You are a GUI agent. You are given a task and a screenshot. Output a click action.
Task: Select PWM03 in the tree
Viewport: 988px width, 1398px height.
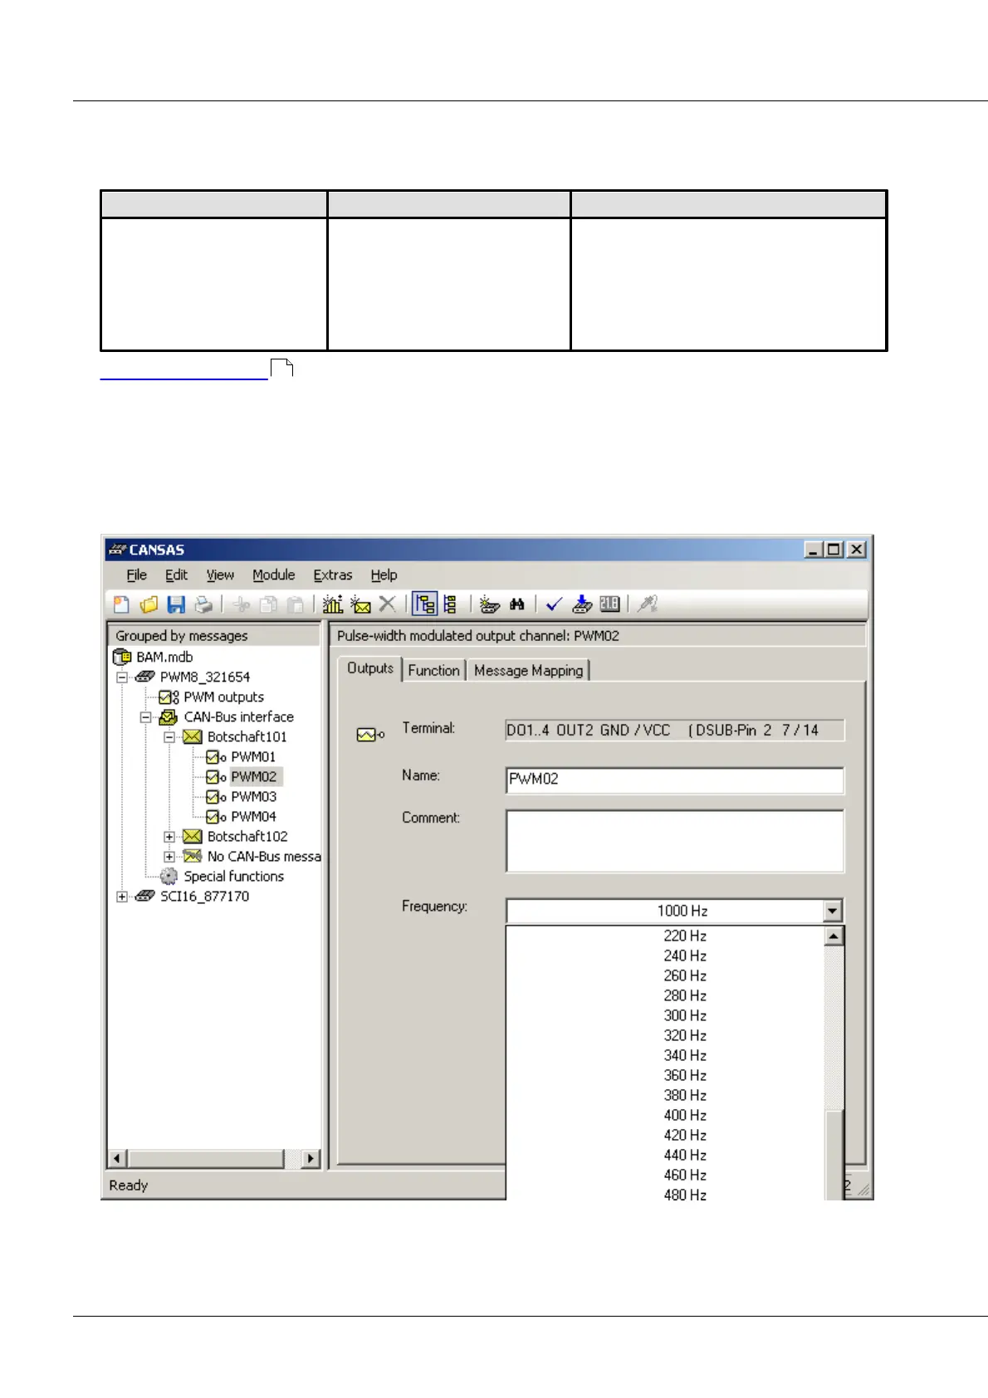coord(253,796)
